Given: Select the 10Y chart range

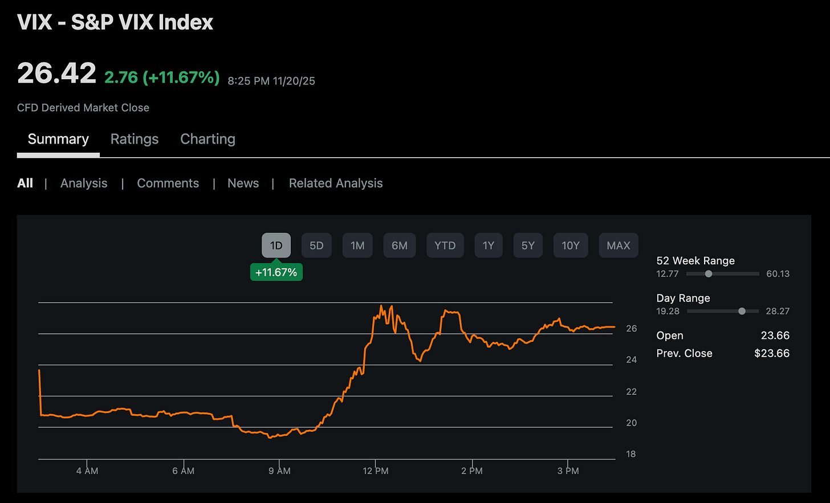Looking at the screenshot, I should pos(571,246).
